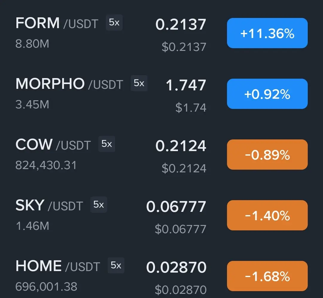The width and height of the screenshot is (323, 298).
Task: Open the MORPHO/USDT trading pair
Action: (69, 84)
